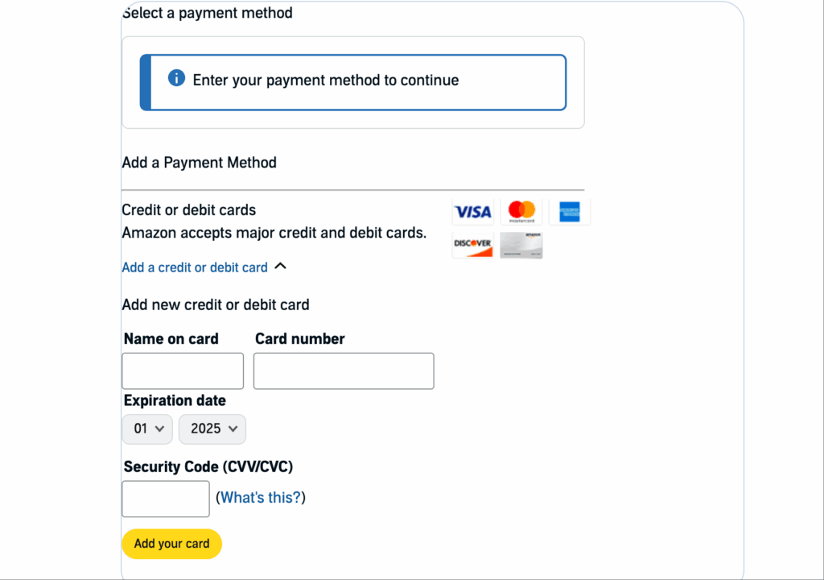This screenshot has width=824, height=580.
Task: Click the American Express logo
Action: (x=570, y=212)
